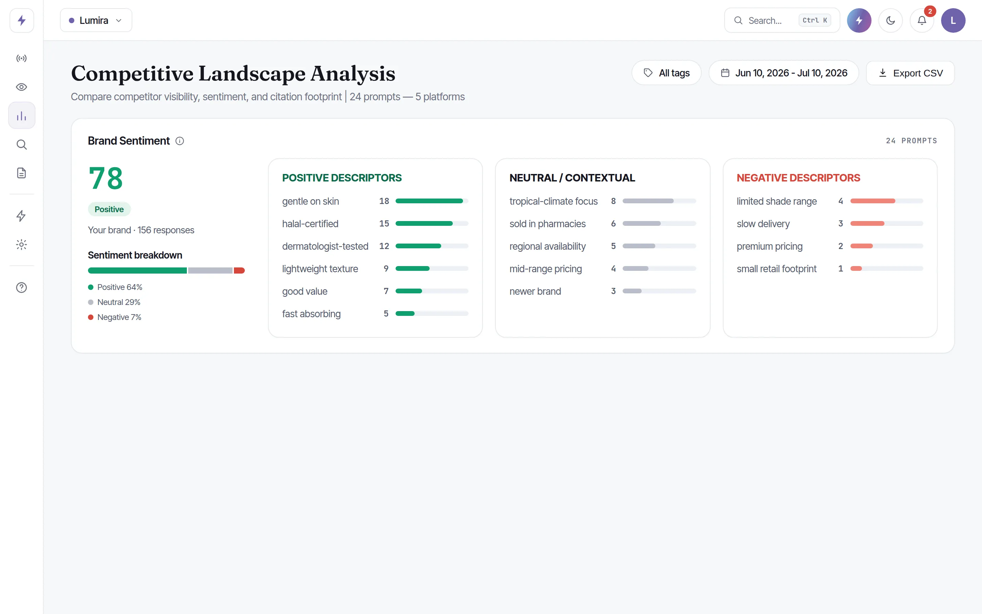Open notifications bell with 2 badge
Screen dimensions: 982x614
922,20
